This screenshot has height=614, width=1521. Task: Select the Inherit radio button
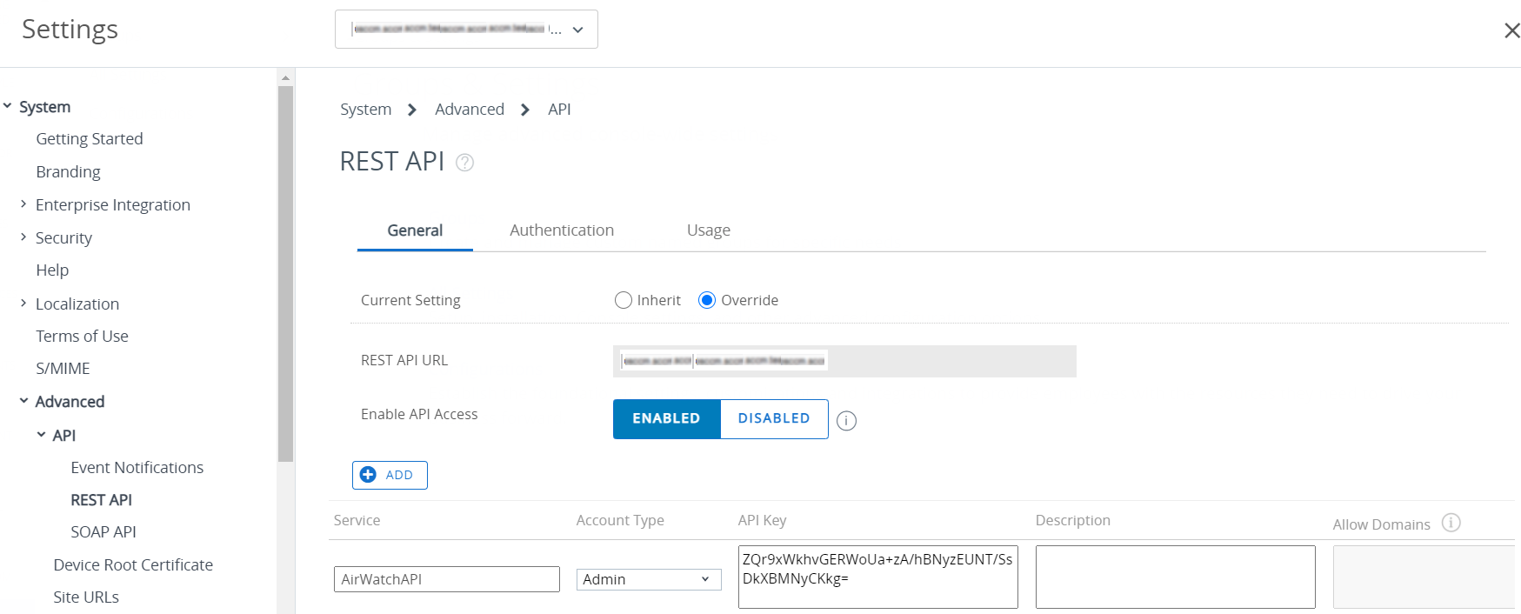[x=623, y=300]
